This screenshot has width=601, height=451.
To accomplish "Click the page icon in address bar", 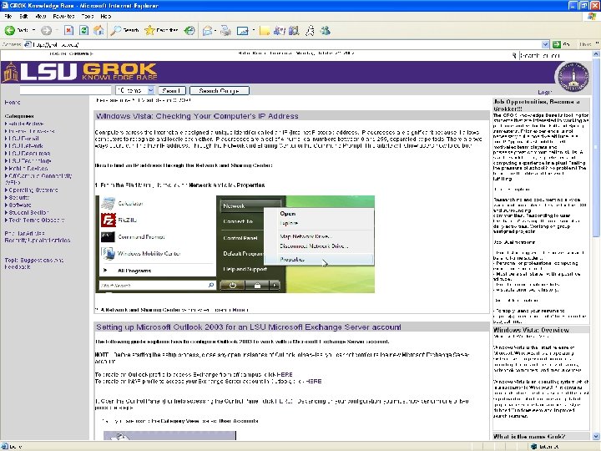I will (x=28, y=44).
